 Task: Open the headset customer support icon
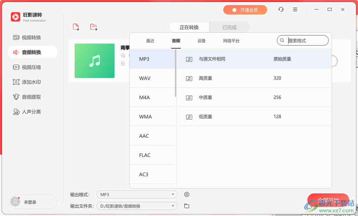point(281,9)
